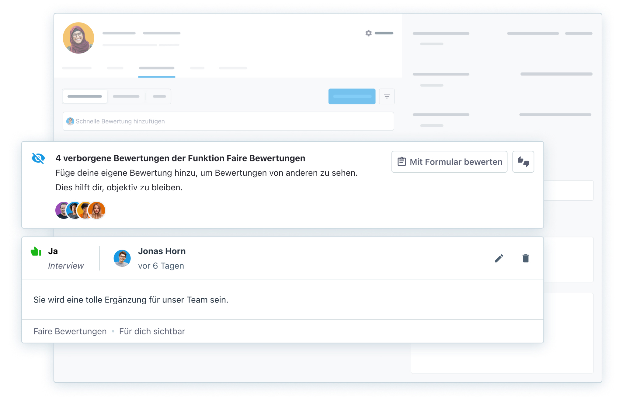
Task: Select the third segmented filter option
Action: tap(159, 96)
